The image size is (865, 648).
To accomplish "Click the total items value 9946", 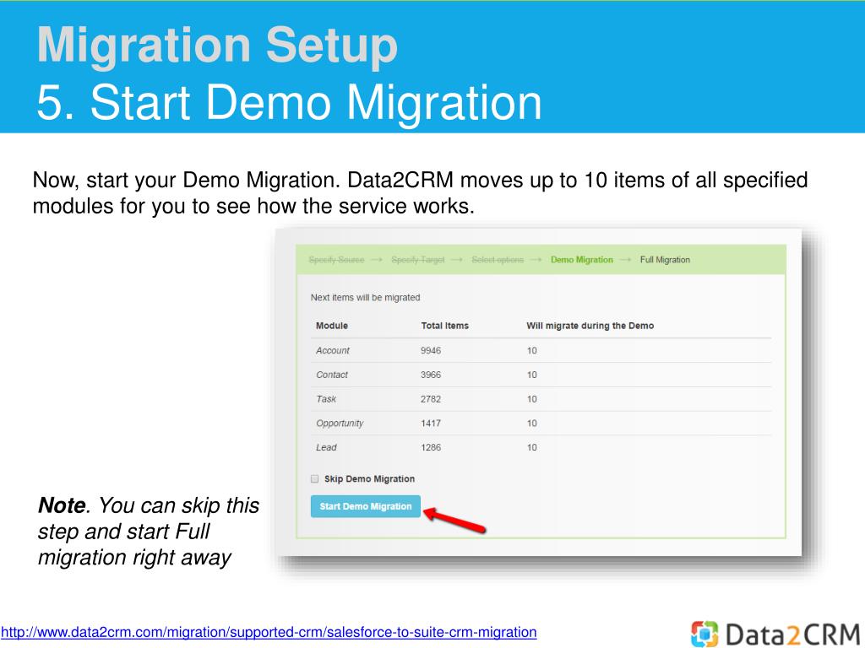I will (431, 350).
